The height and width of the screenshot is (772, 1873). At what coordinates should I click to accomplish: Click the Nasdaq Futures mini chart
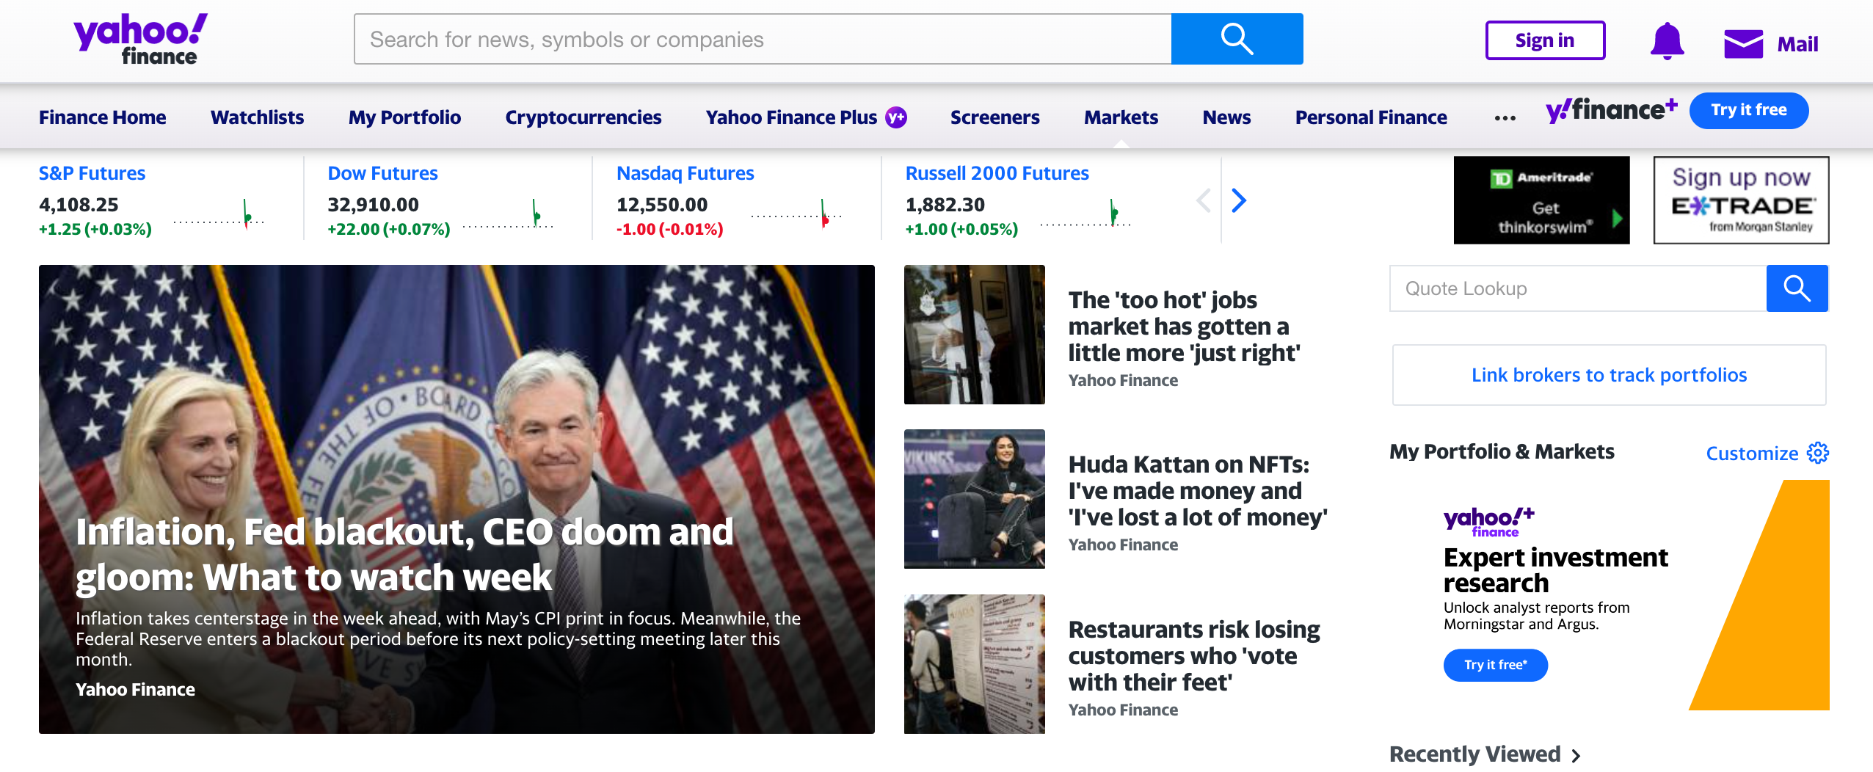(x=796, y=215)
